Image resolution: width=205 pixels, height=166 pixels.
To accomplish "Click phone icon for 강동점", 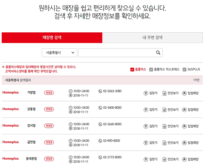I will (100, 108).
